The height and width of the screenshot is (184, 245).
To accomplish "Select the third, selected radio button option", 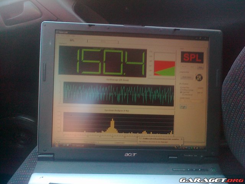I will (x=181, y=92).
